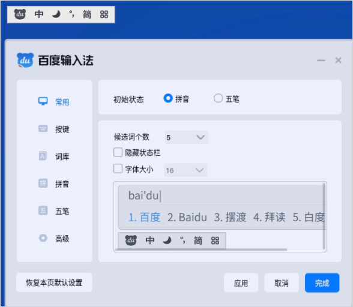The width and height of the screenshot is (353, 307).
Task: Click the preview horizontal scrollbar
Action: click(202, 249)
